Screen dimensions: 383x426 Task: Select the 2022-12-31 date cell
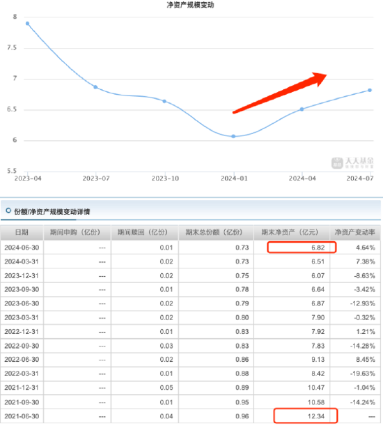click(22, 332)
